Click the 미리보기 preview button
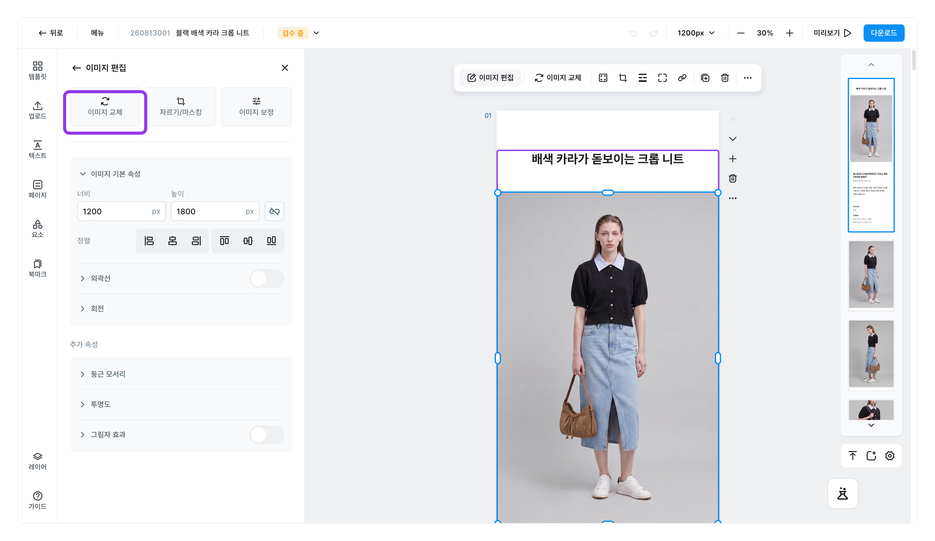Viewport: 935px width, 541px height. 832,33
